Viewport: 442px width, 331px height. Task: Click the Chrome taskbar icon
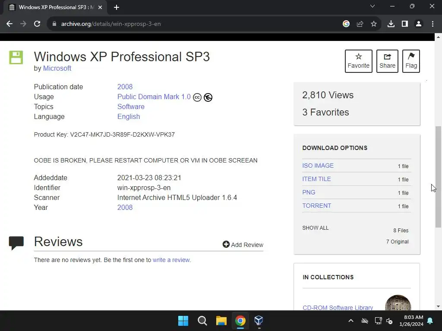pos(240,321)
